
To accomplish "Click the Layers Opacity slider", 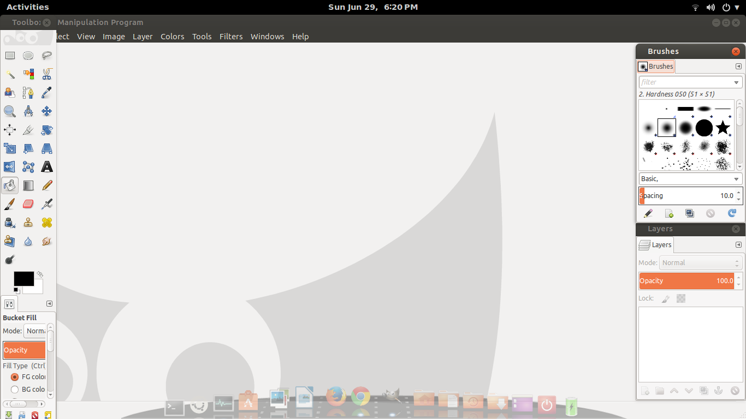I will [x=687, y=281].
